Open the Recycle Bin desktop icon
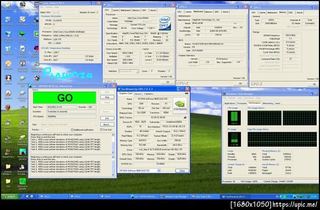 8,51
